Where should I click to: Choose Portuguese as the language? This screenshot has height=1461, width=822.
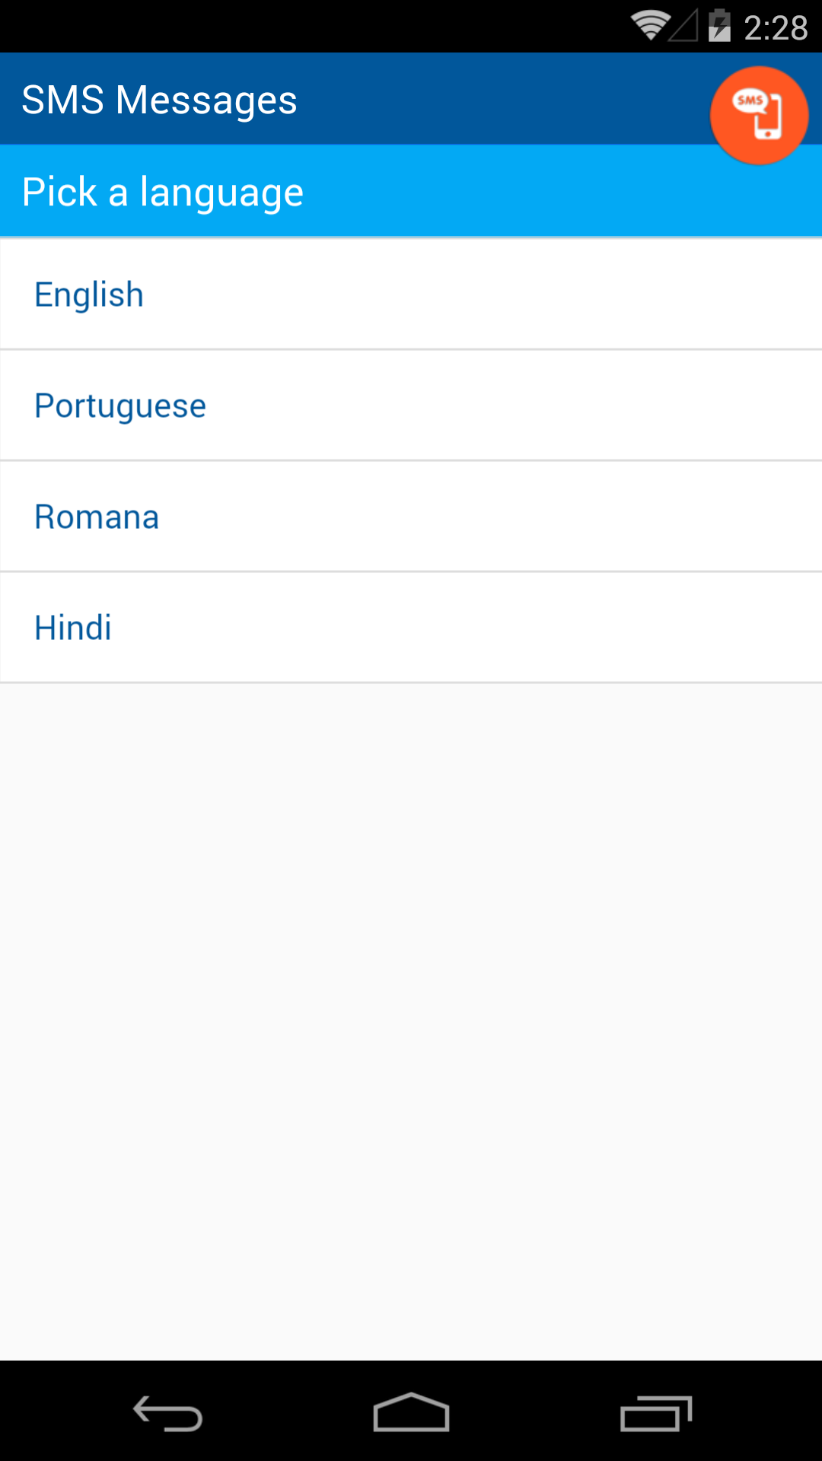click(120, 406)
